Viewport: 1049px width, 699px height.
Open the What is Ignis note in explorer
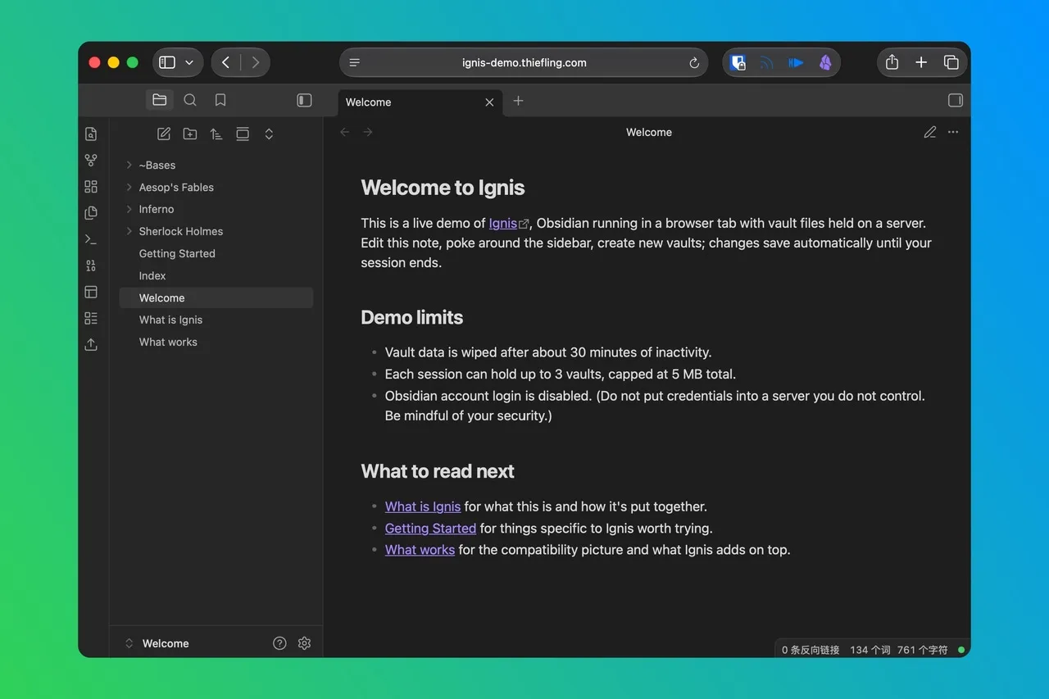click(216, 320)
